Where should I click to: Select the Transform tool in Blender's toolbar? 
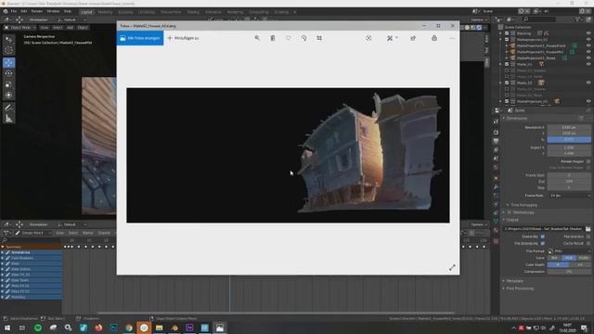[8, 95]
